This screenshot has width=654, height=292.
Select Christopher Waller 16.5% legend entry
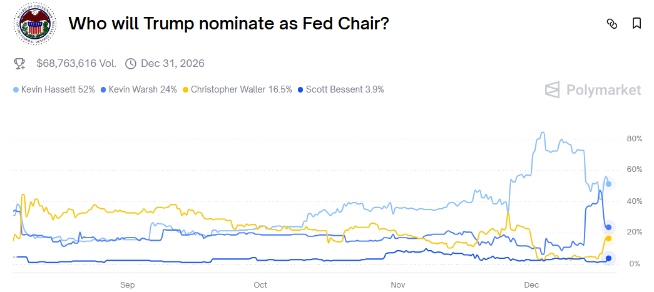tap(237, 89)
